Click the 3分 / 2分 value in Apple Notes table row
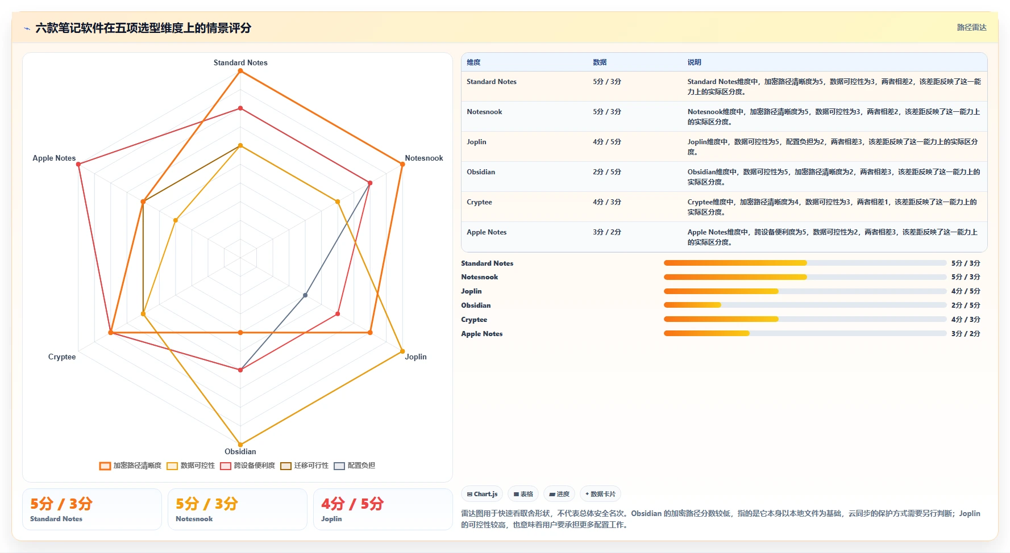This screenshot has height=553, width=1010. (607, 232)
